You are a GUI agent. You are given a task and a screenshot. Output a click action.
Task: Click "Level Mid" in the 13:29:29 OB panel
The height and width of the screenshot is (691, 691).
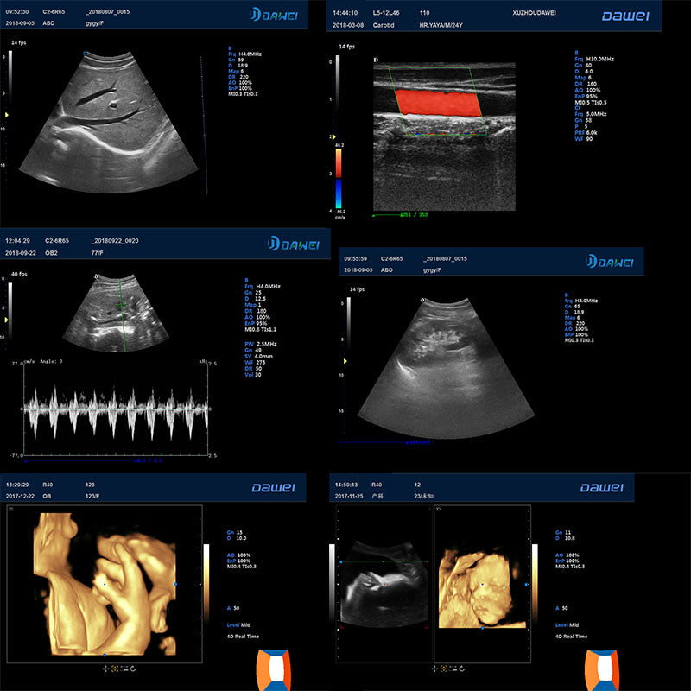[238, 624]
